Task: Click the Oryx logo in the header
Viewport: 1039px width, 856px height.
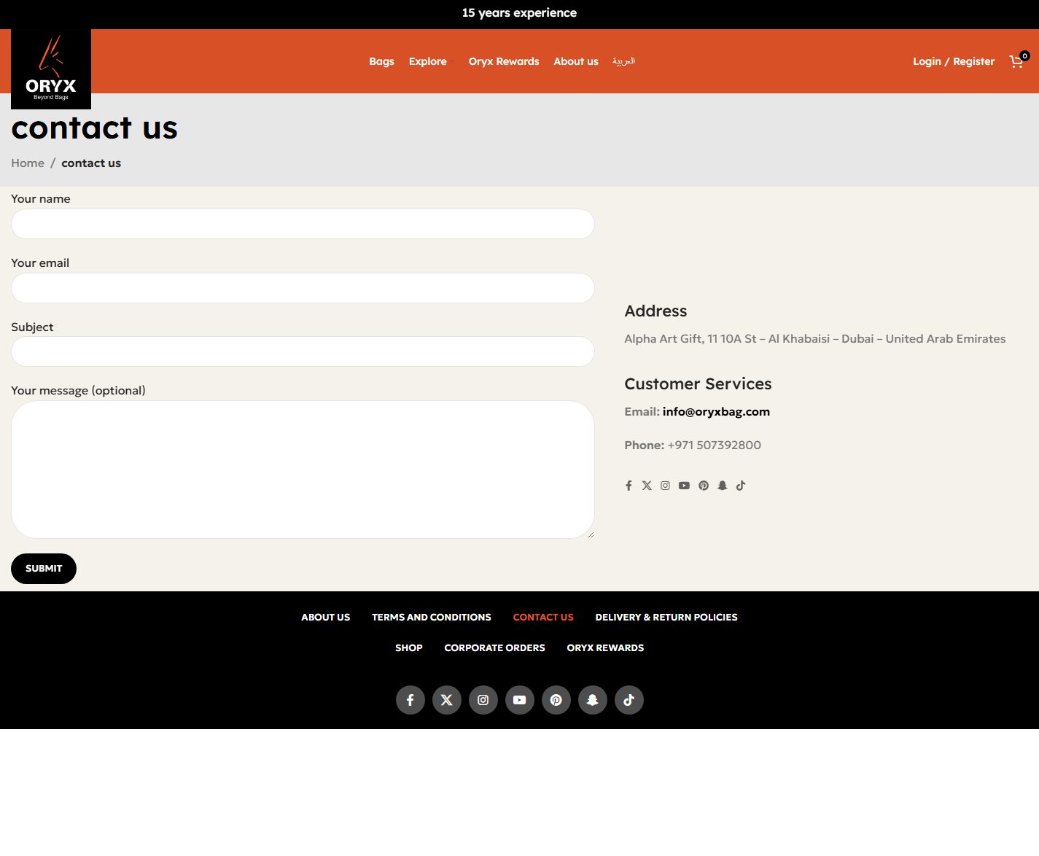Action: (x=51, y=69)
